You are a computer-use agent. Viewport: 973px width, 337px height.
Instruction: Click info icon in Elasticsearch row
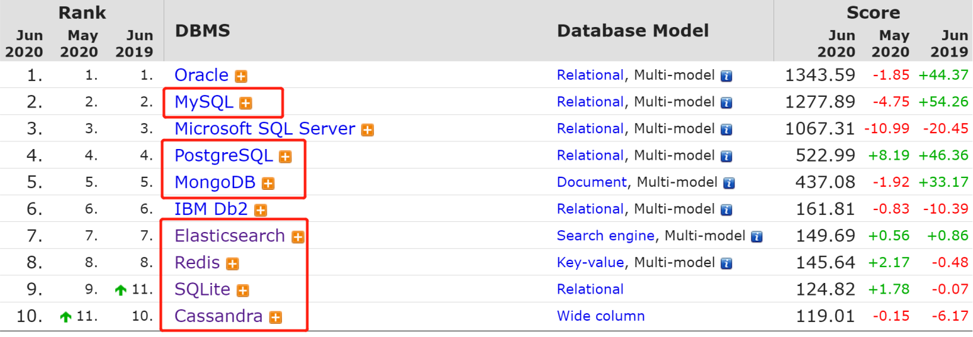757,236
